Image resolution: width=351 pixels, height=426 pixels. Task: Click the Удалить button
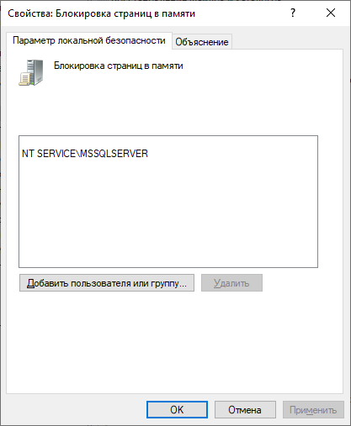[231, 283]
